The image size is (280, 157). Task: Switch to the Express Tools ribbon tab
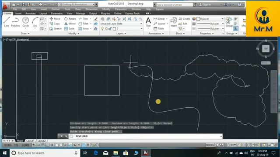132,14
